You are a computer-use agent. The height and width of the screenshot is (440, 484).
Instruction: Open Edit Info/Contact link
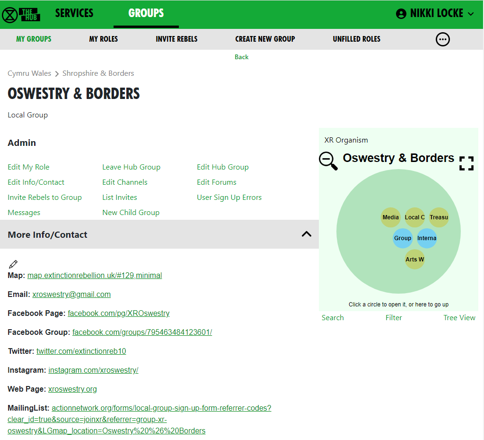36,182
